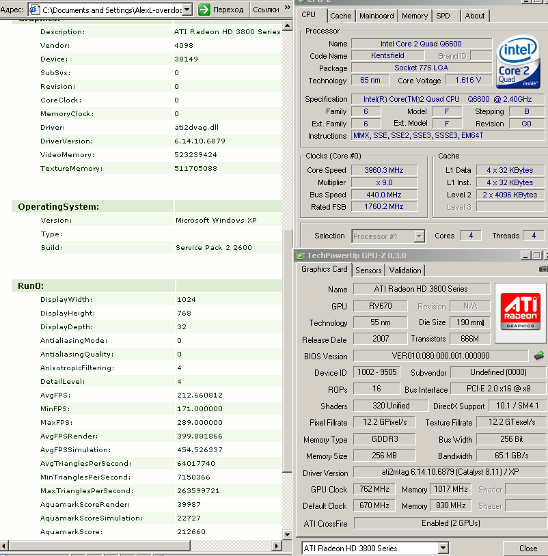Screen dimensions: 548x556
Task: Click the Multiplier value x 9.0
Action: click(x=384, y=182)
